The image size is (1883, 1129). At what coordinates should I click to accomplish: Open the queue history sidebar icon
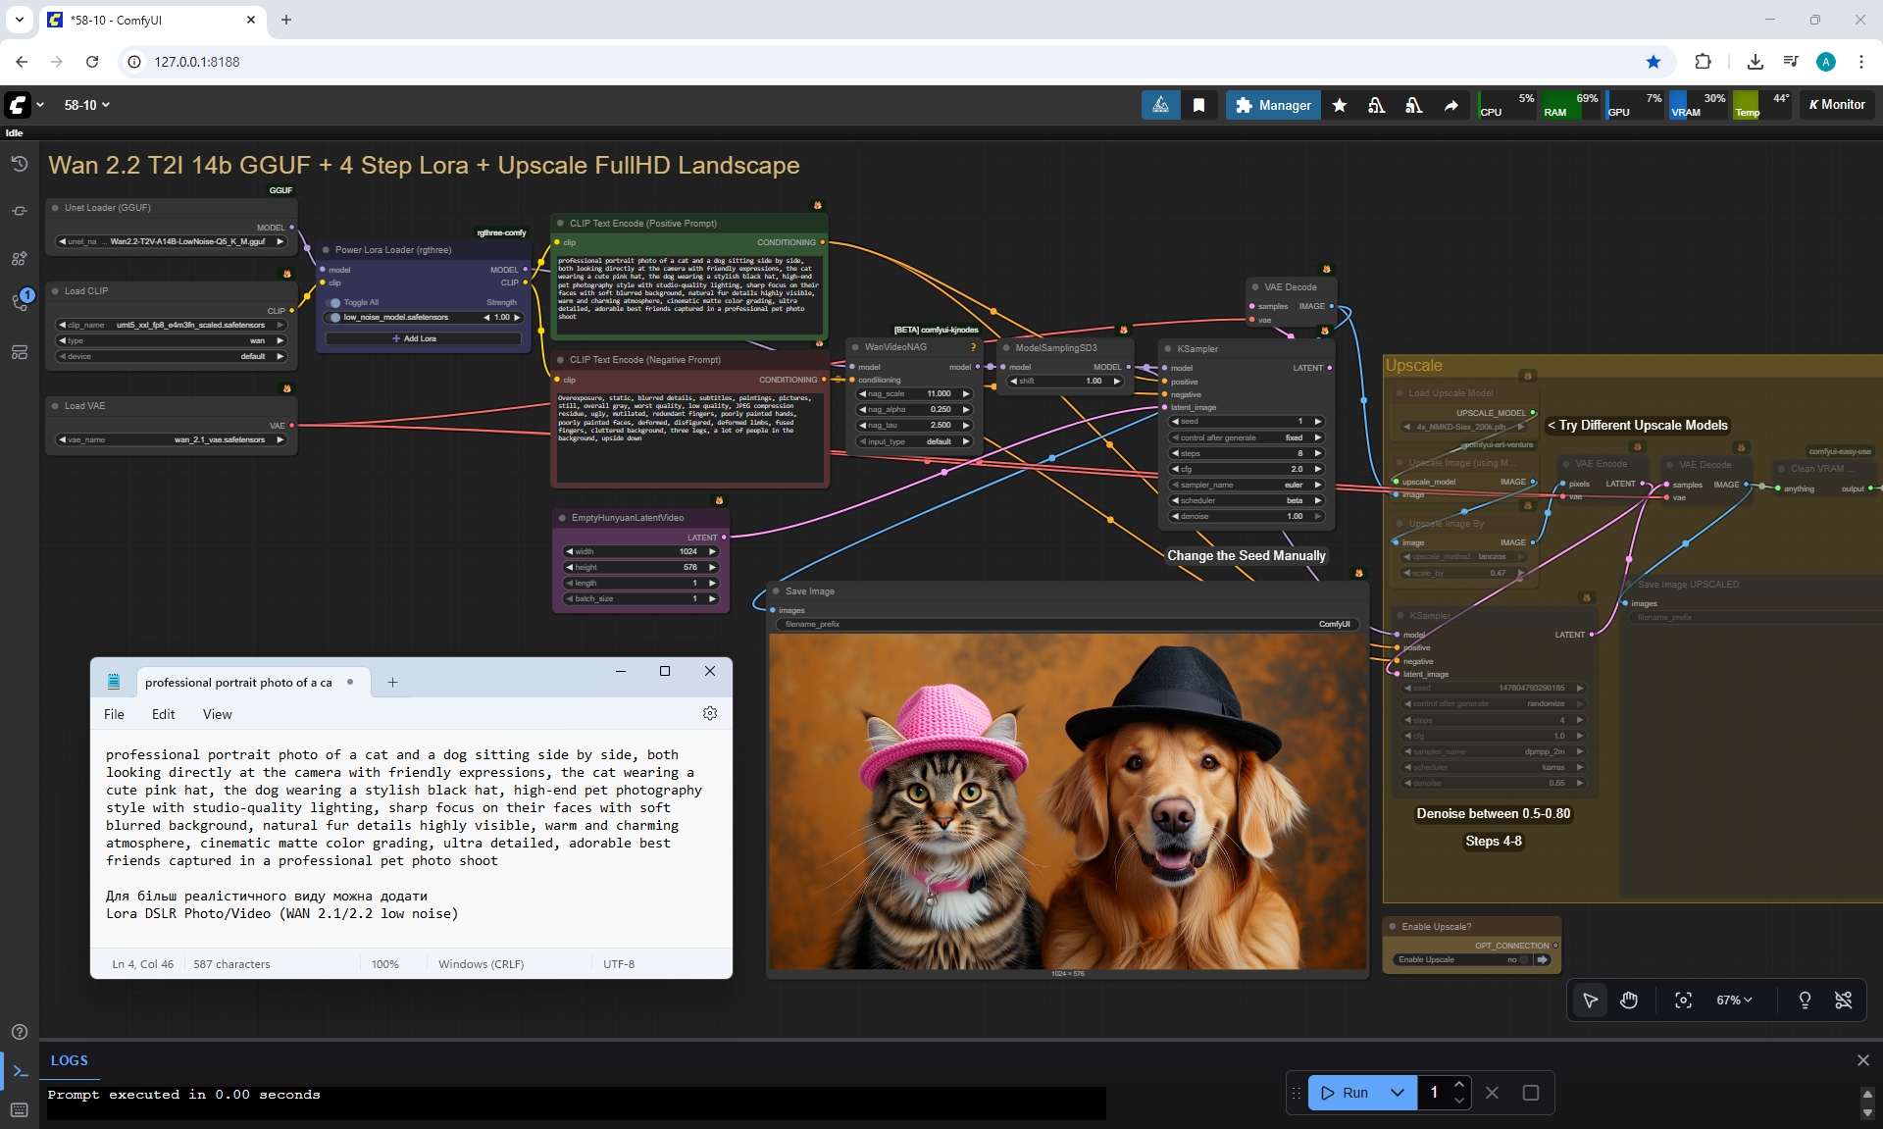coord(20,164)
